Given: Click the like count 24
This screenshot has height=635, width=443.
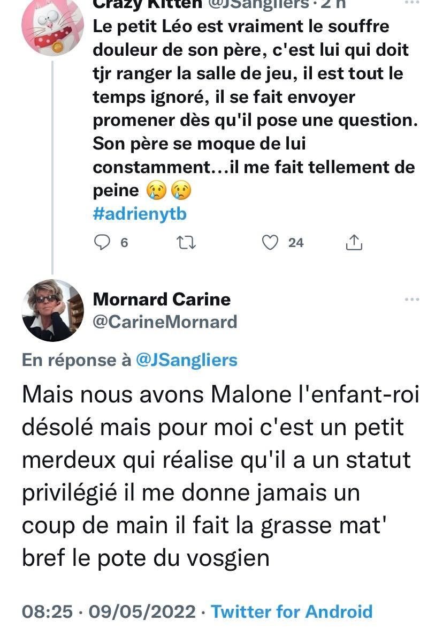Looking at the screenshot, I should click(x=296, y=243).
